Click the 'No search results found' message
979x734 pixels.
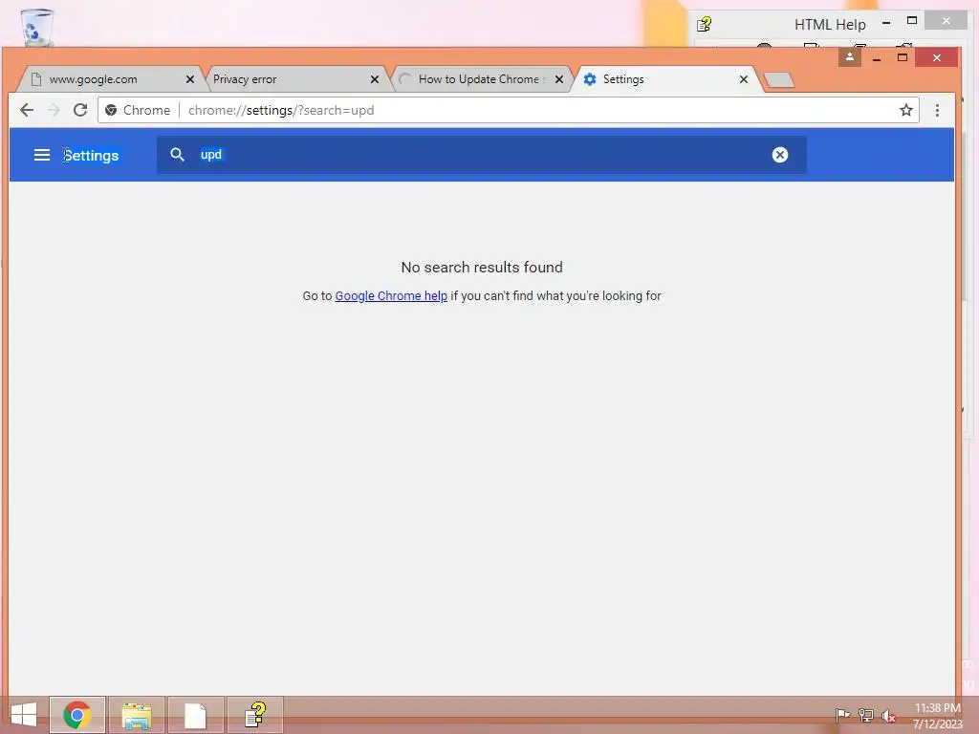click(x=482, y=268)
